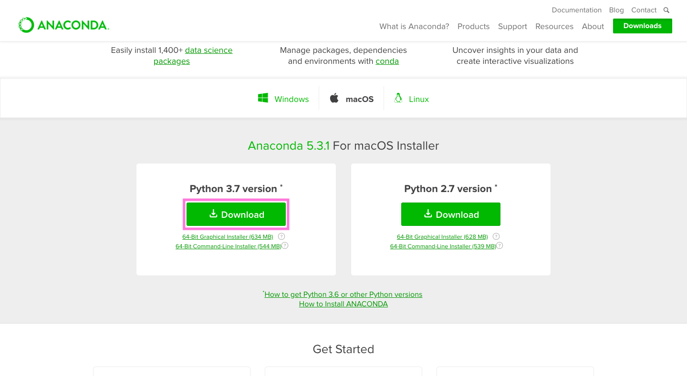Image resolution: width=687 pixels, height=376 pixels.
Task: Click the Anaconda logo
Action: point(63,25)
